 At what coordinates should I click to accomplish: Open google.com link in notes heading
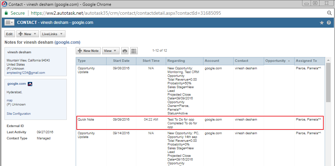click(67, 42)
